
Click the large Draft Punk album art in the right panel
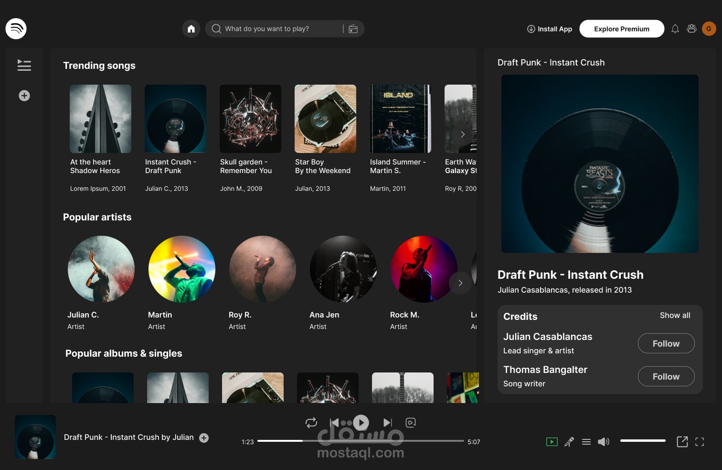click(x=600, y=164)
